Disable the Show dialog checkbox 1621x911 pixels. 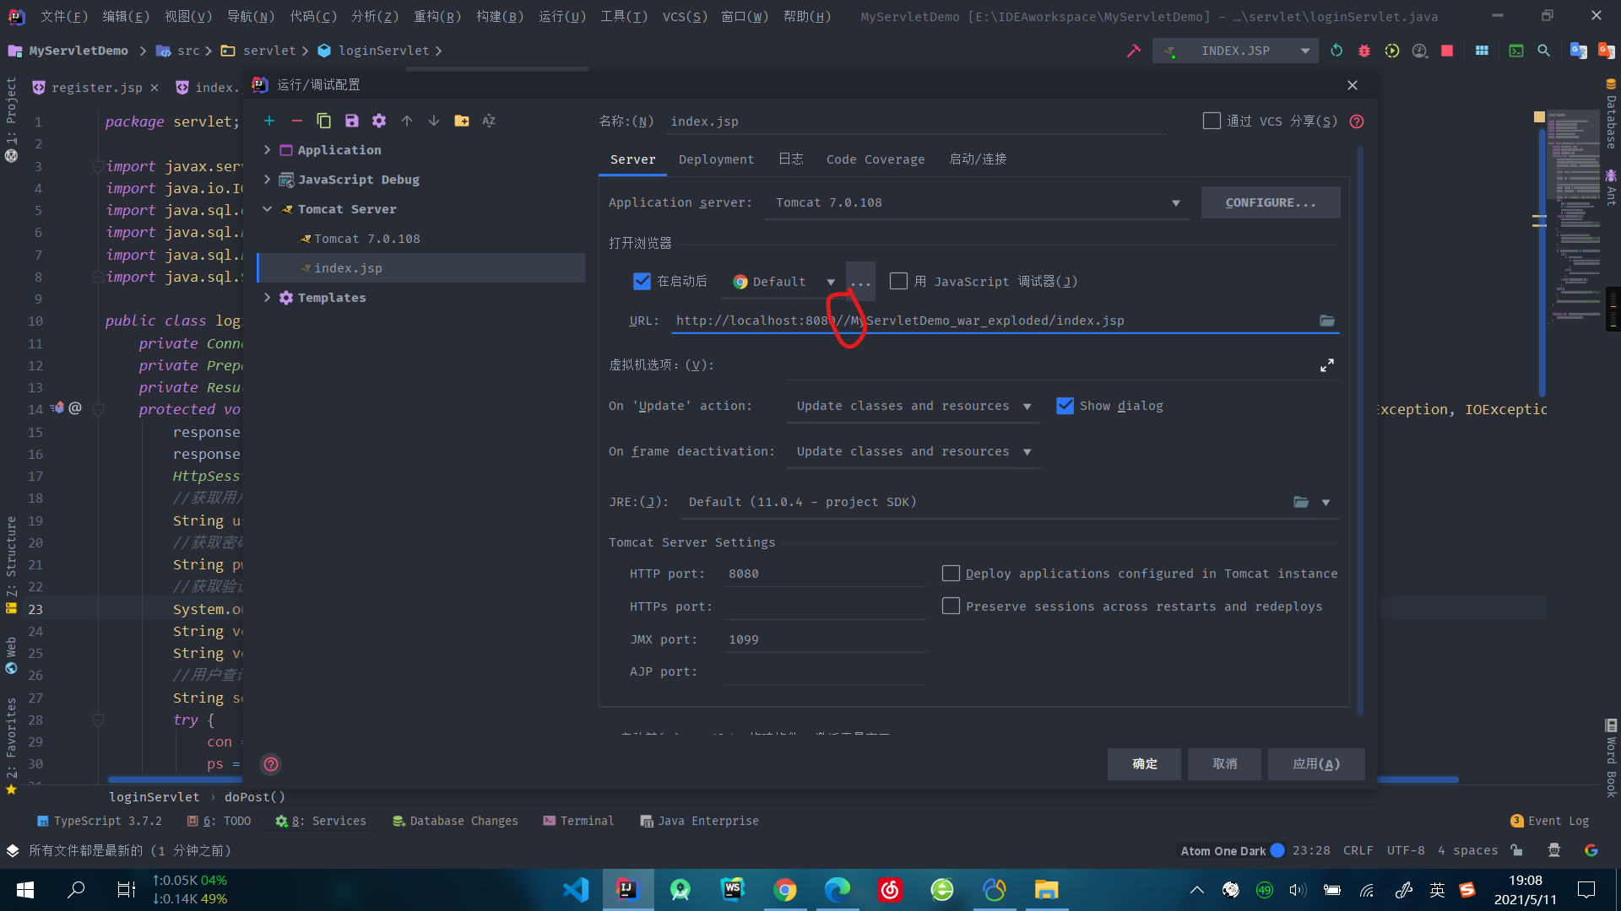point(1065,406)
